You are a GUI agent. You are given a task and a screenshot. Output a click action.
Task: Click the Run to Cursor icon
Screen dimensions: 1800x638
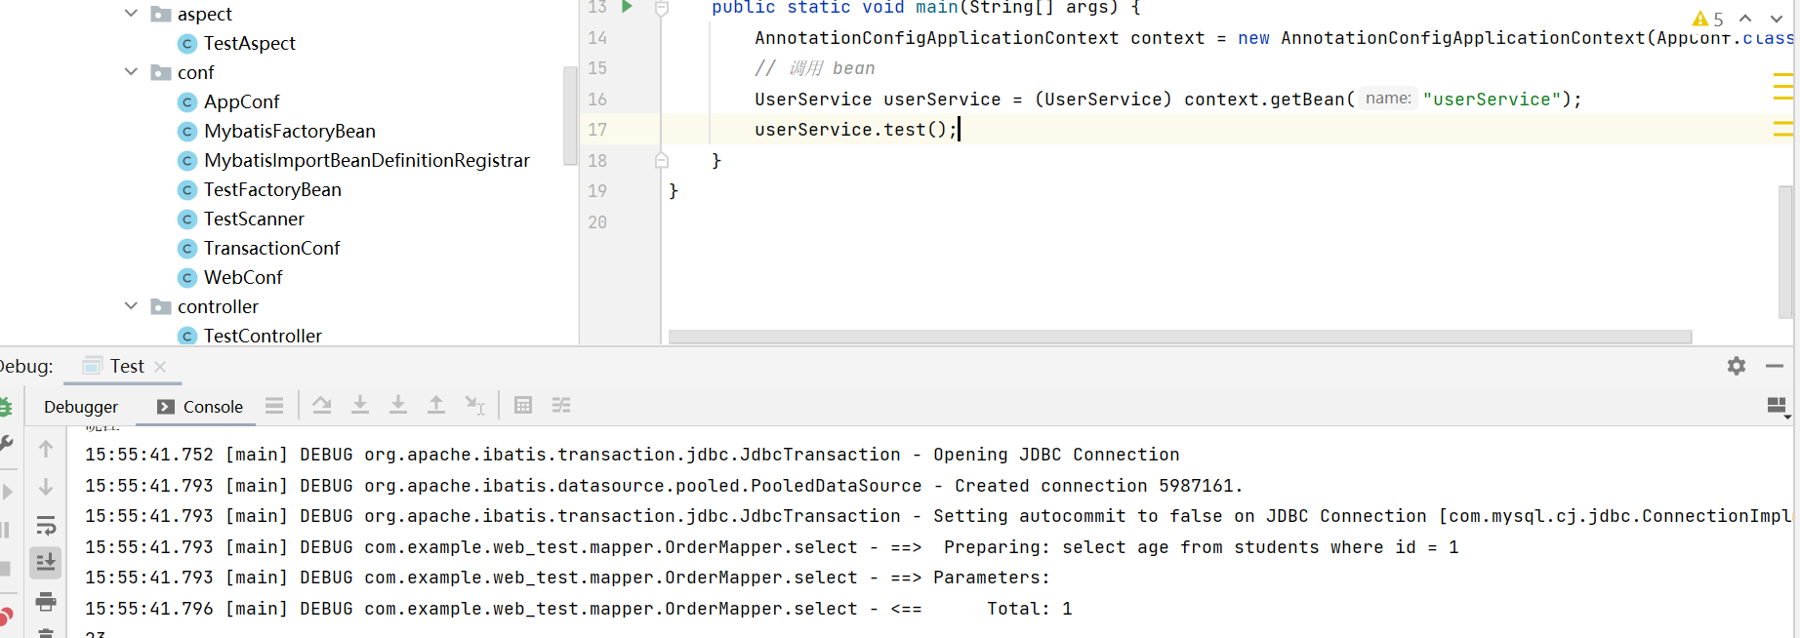tap(474, 405)
